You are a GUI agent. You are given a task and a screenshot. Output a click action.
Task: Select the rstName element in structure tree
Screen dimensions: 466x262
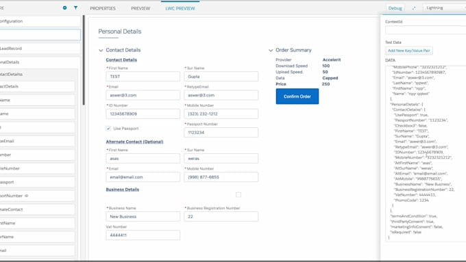tap(37, 223)
